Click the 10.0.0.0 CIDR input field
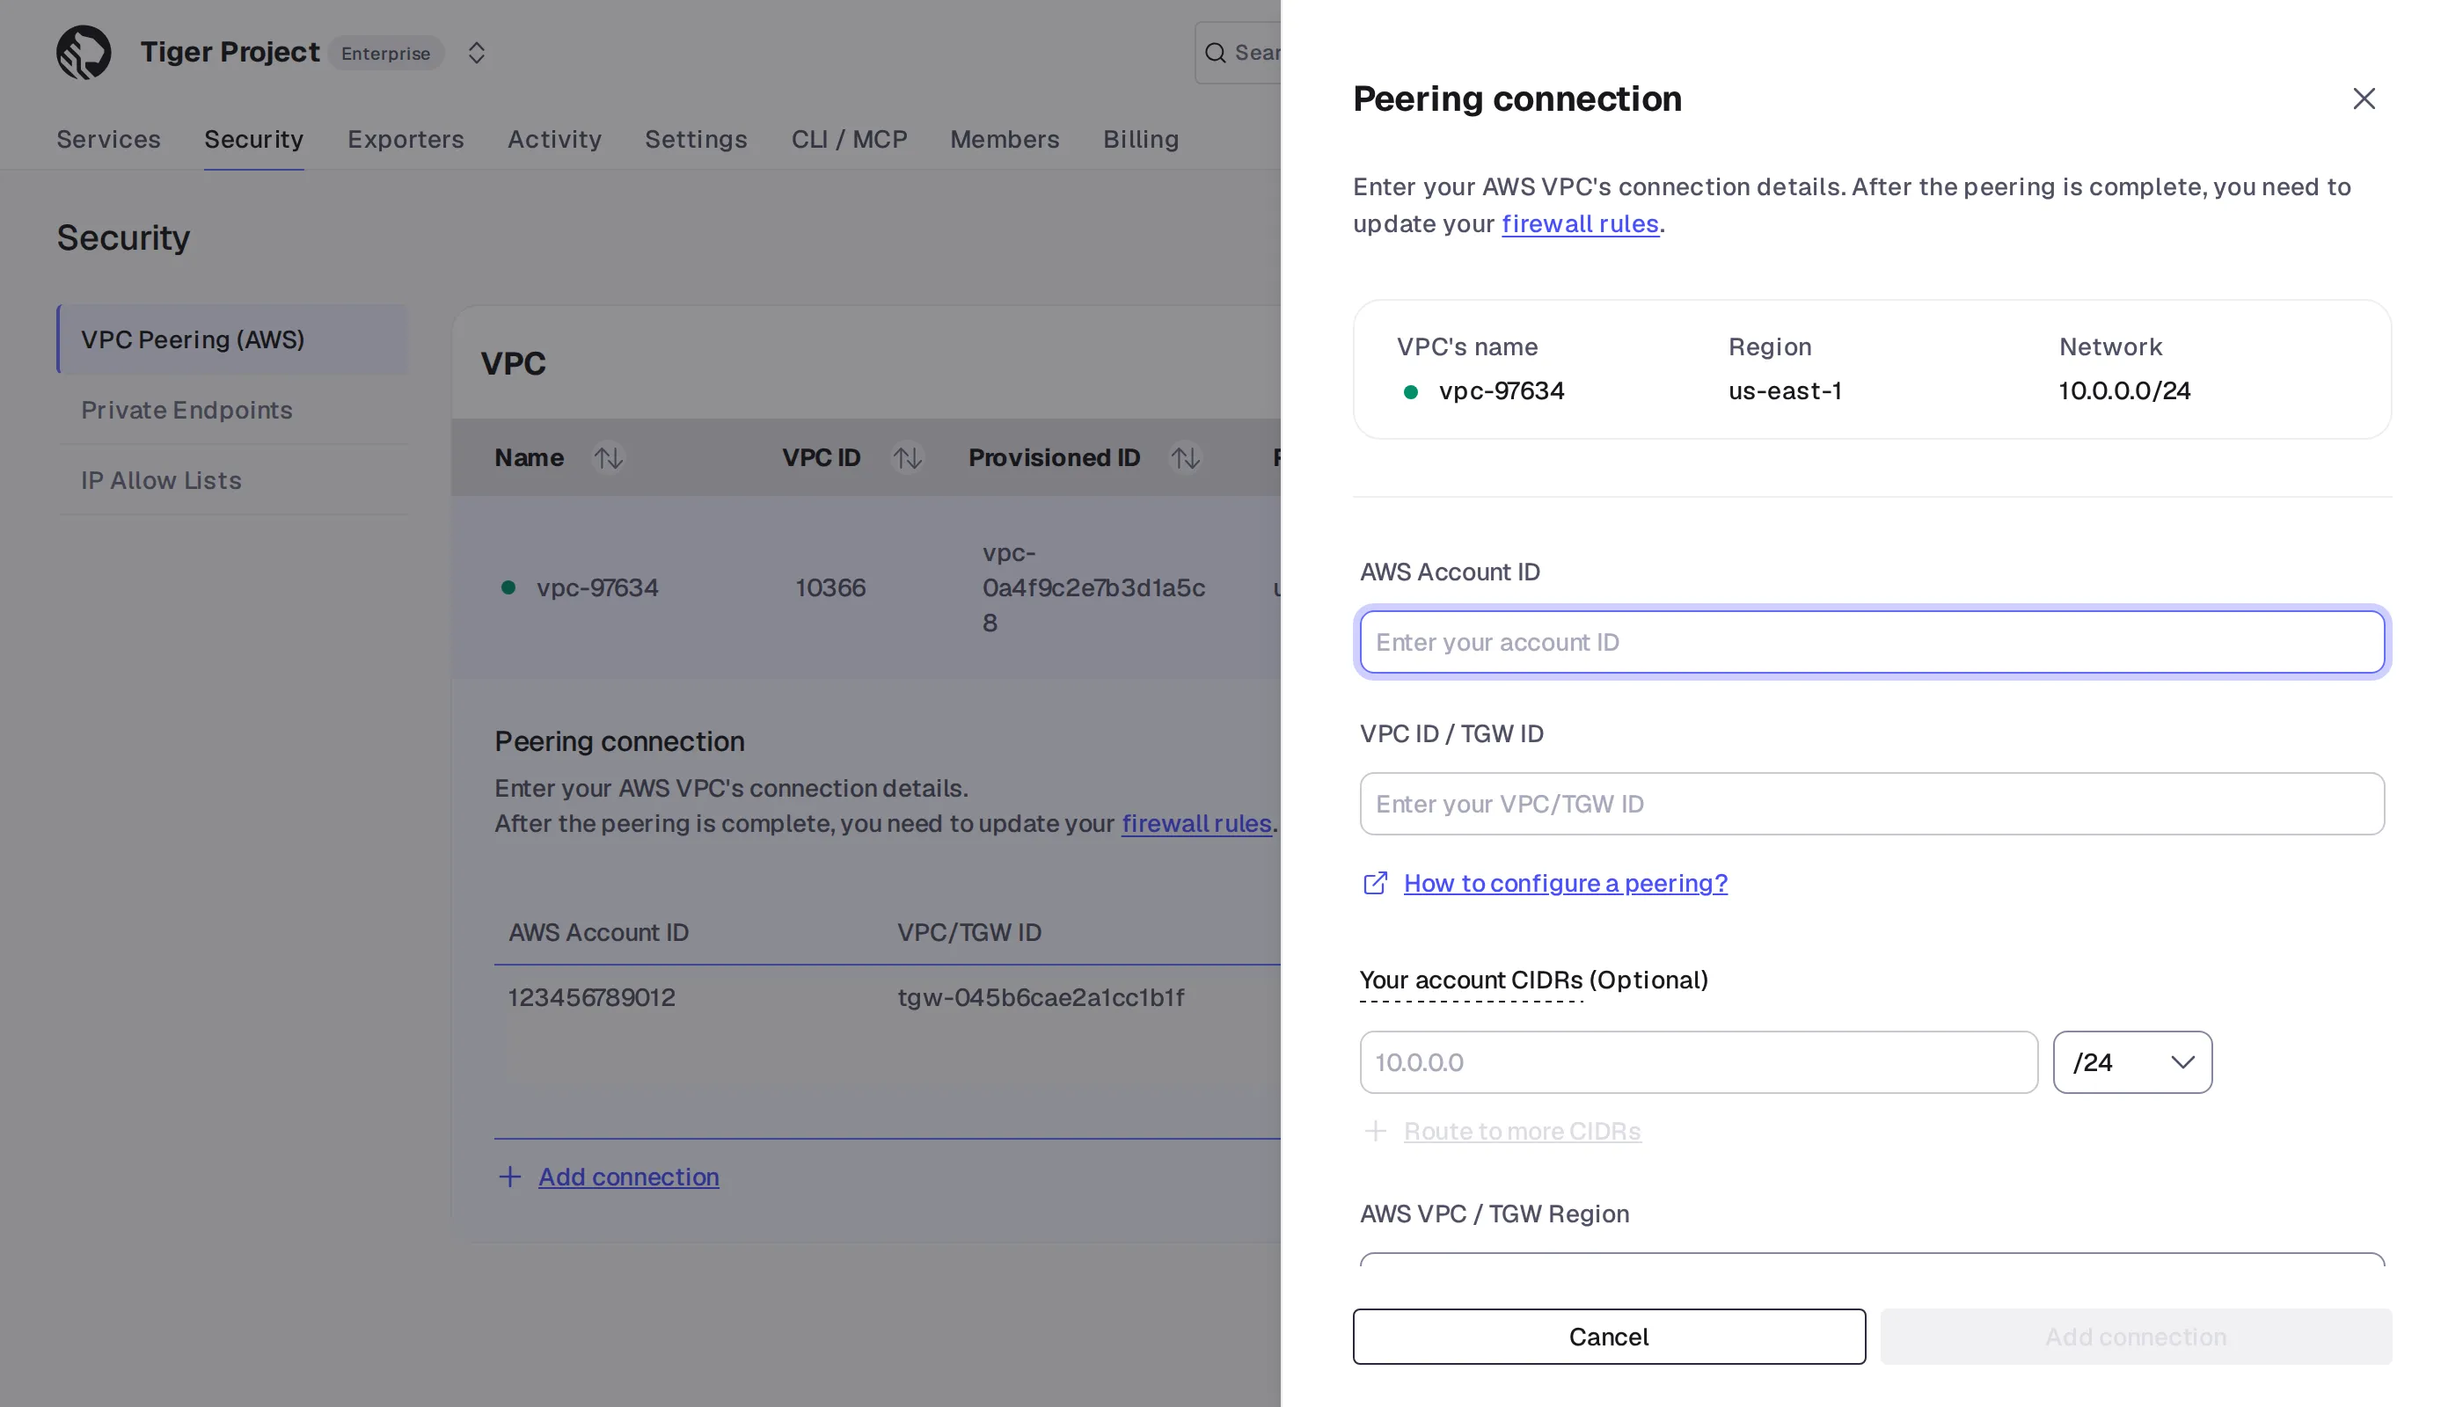 (1699, 1062)
